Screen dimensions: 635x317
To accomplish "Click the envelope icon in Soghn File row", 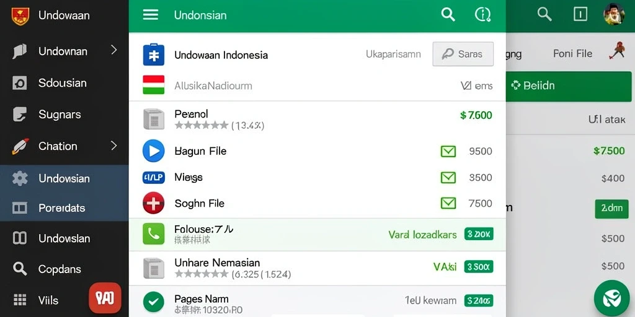I will pyautogui.click(x=448, y=203).
